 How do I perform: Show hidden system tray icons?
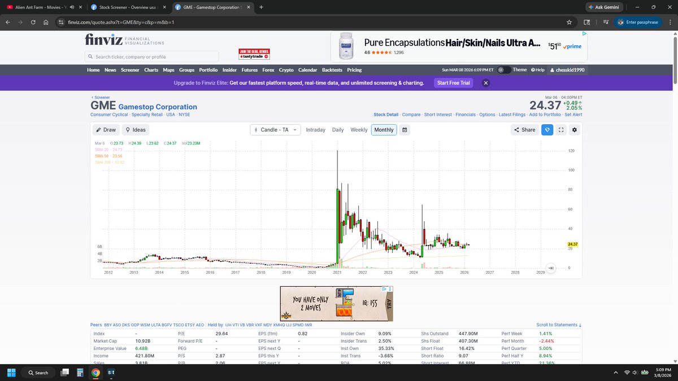(615, 373)
